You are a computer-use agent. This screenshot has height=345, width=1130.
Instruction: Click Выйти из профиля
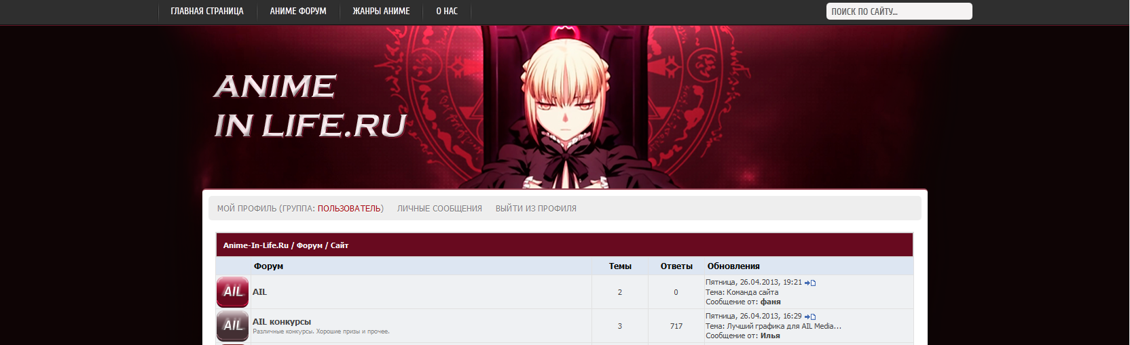pos(536,209)
